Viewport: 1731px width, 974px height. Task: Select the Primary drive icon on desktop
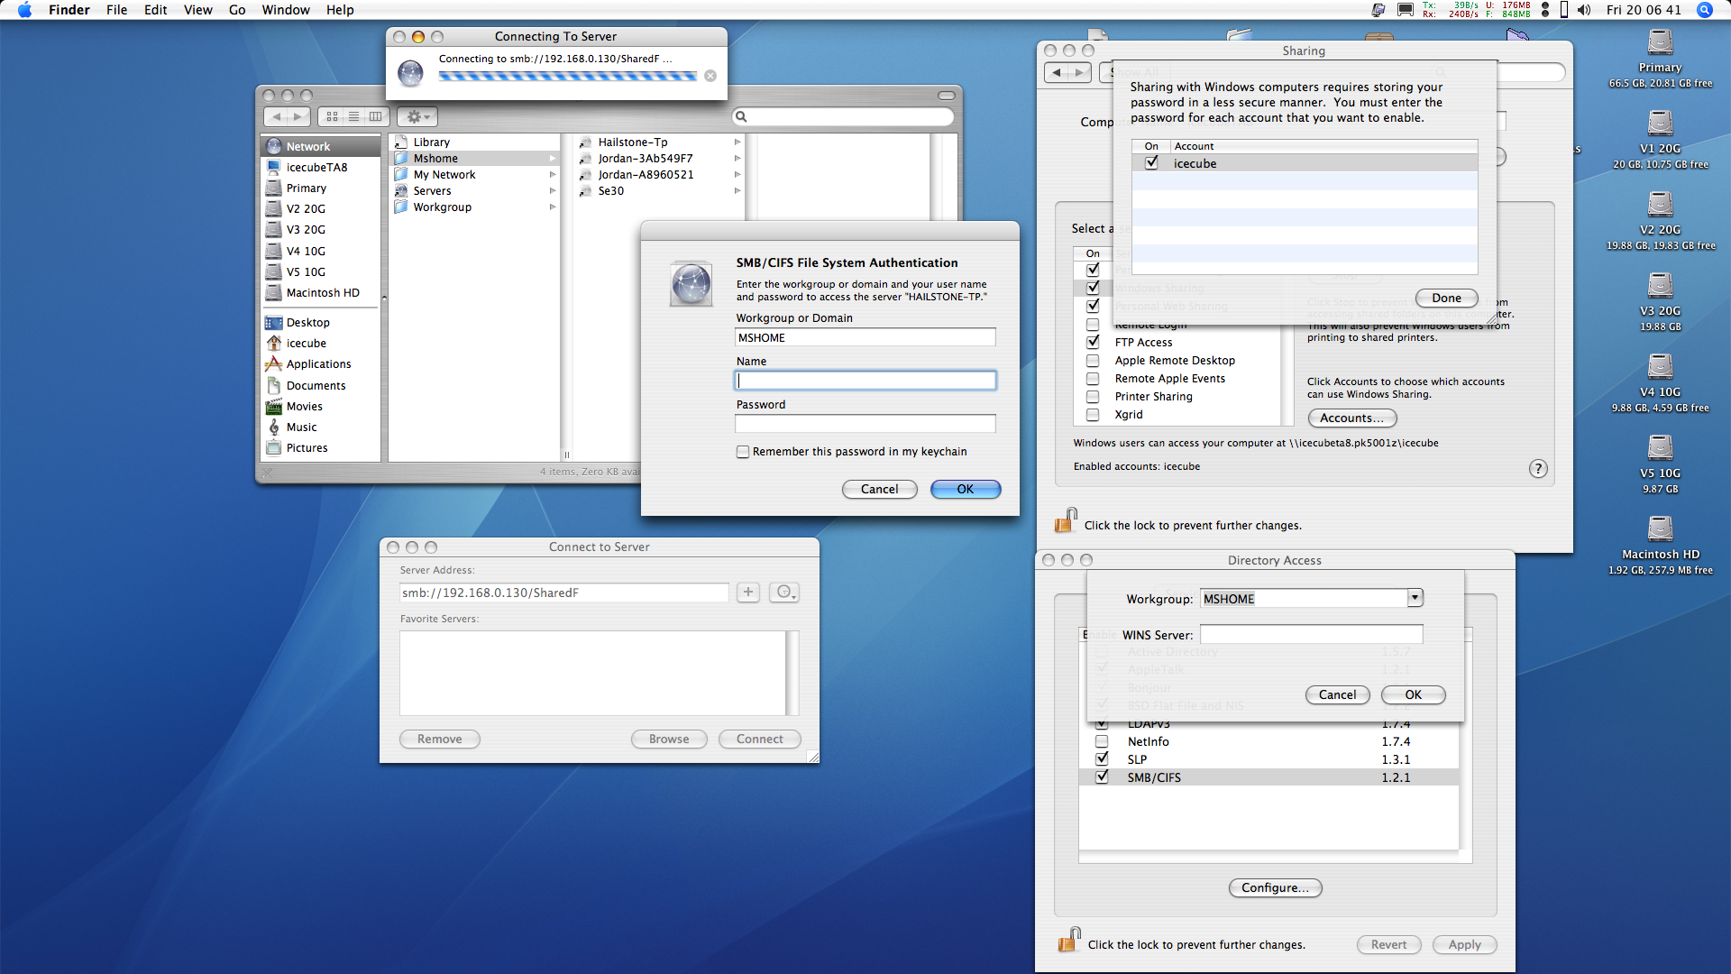tap(1660, 42)
